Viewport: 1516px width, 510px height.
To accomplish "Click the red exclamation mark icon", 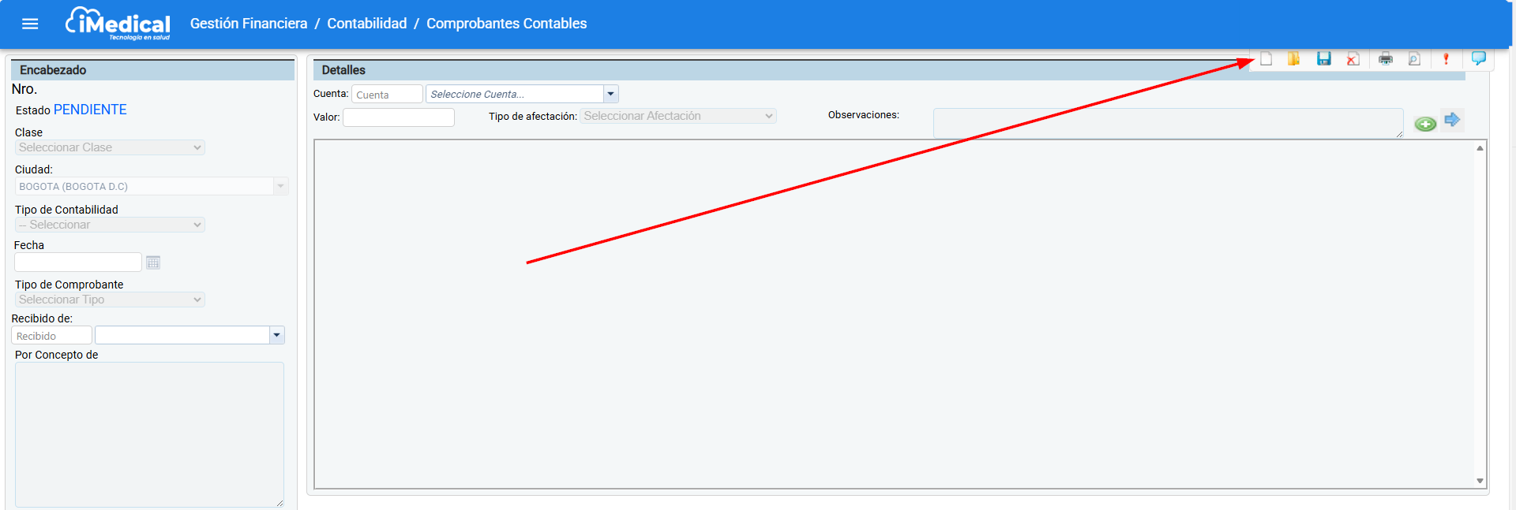I will (x=1446, y=59).
